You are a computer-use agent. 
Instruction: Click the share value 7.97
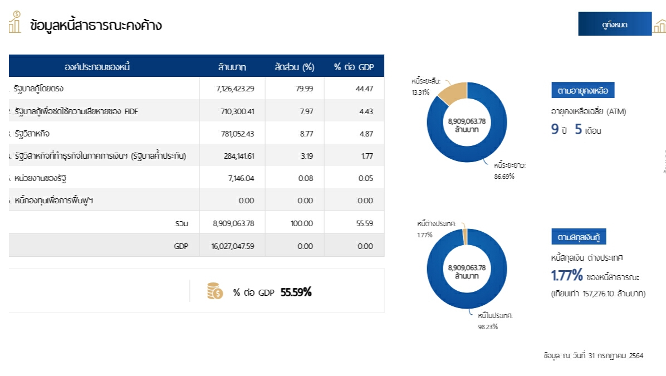coord(306,111)
